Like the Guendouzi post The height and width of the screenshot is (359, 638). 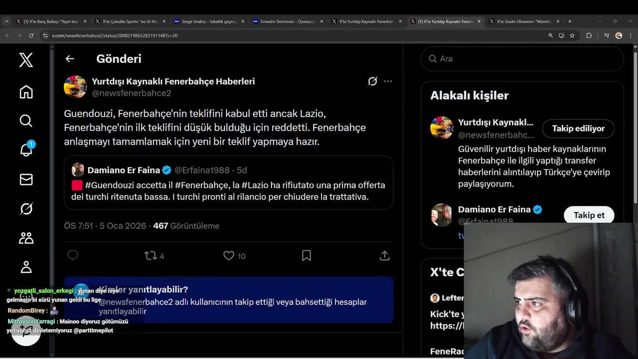coord(229,256)
